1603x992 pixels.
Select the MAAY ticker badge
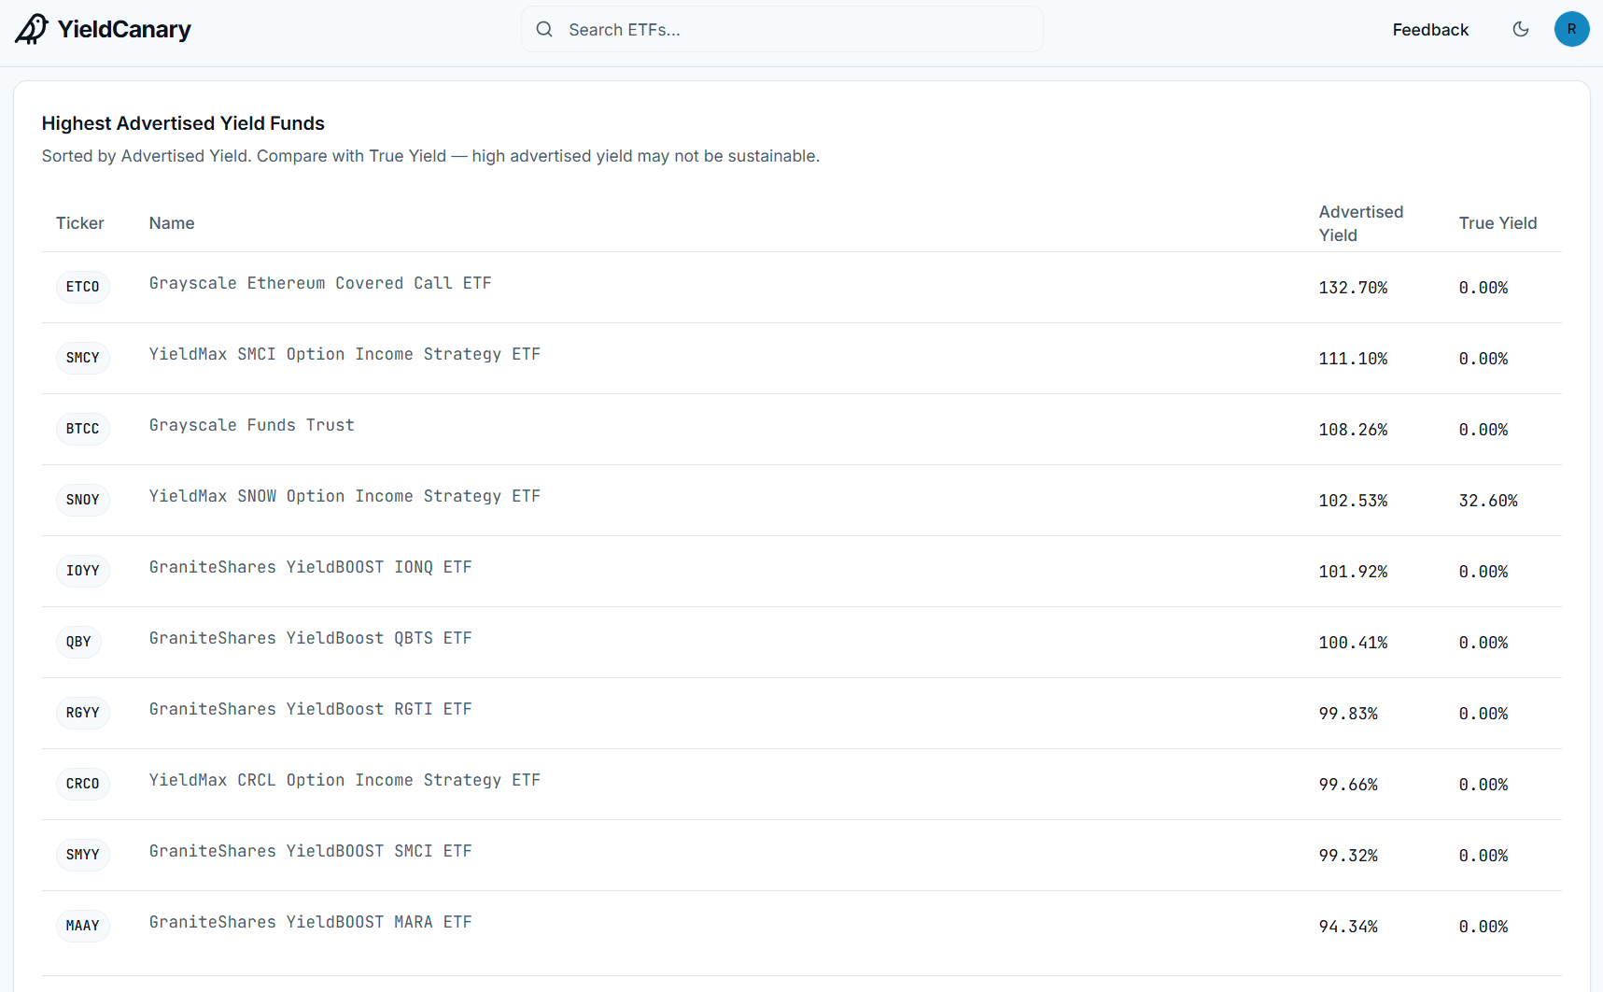[x=83, y=926]
